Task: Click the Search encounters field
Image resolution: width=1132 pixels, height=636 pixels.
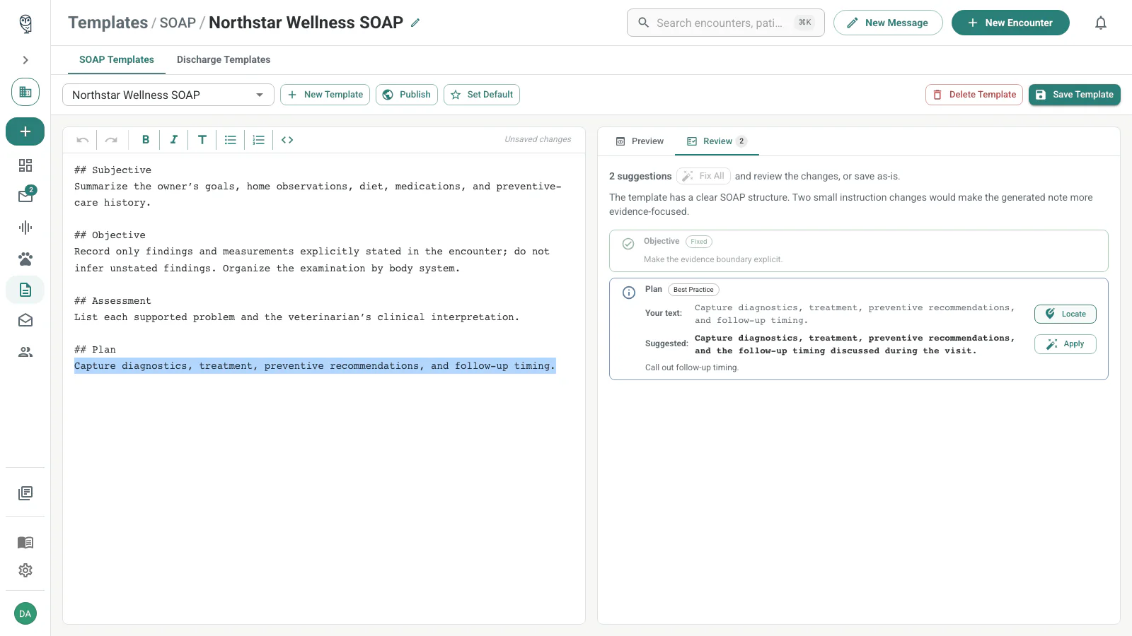Action: pyautogui.click(x=726, y=23)
